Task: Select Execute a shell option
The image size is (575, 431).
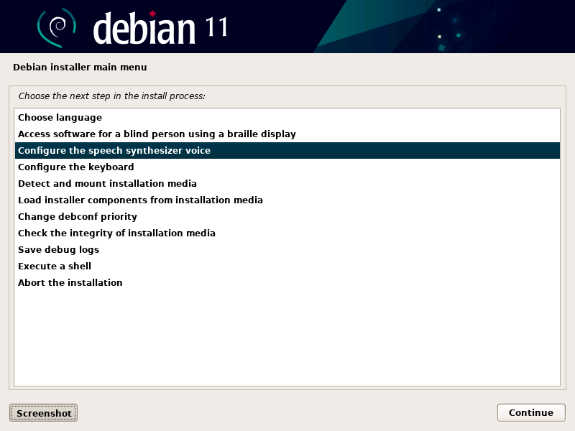Action: pos(287,266)
